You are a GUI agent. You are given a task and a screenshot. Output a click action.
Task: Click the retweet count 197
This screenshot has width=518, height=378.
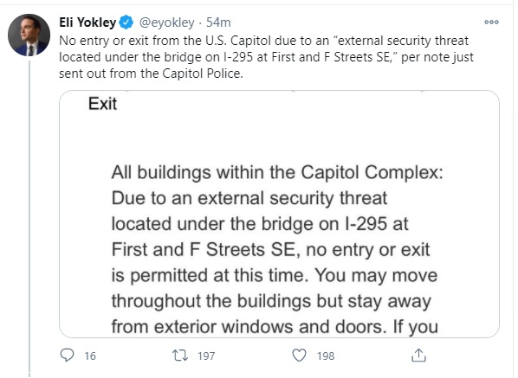206,356
